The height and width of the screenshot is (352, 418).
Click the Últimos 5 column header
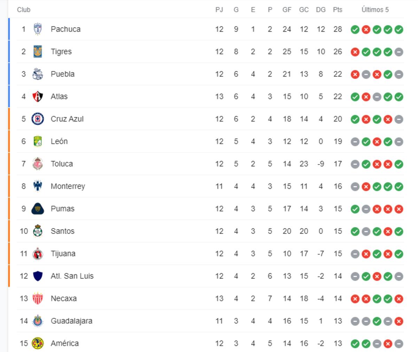pos(375,10)
